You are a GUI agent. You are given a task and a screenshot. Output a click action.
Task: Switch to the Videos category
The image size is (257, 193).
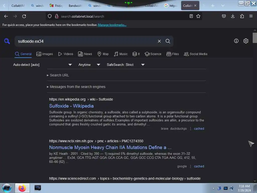[x=66, y=54]
